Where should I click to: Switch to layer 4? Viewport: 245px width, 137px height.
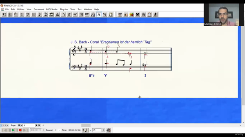tap(7, 125)
